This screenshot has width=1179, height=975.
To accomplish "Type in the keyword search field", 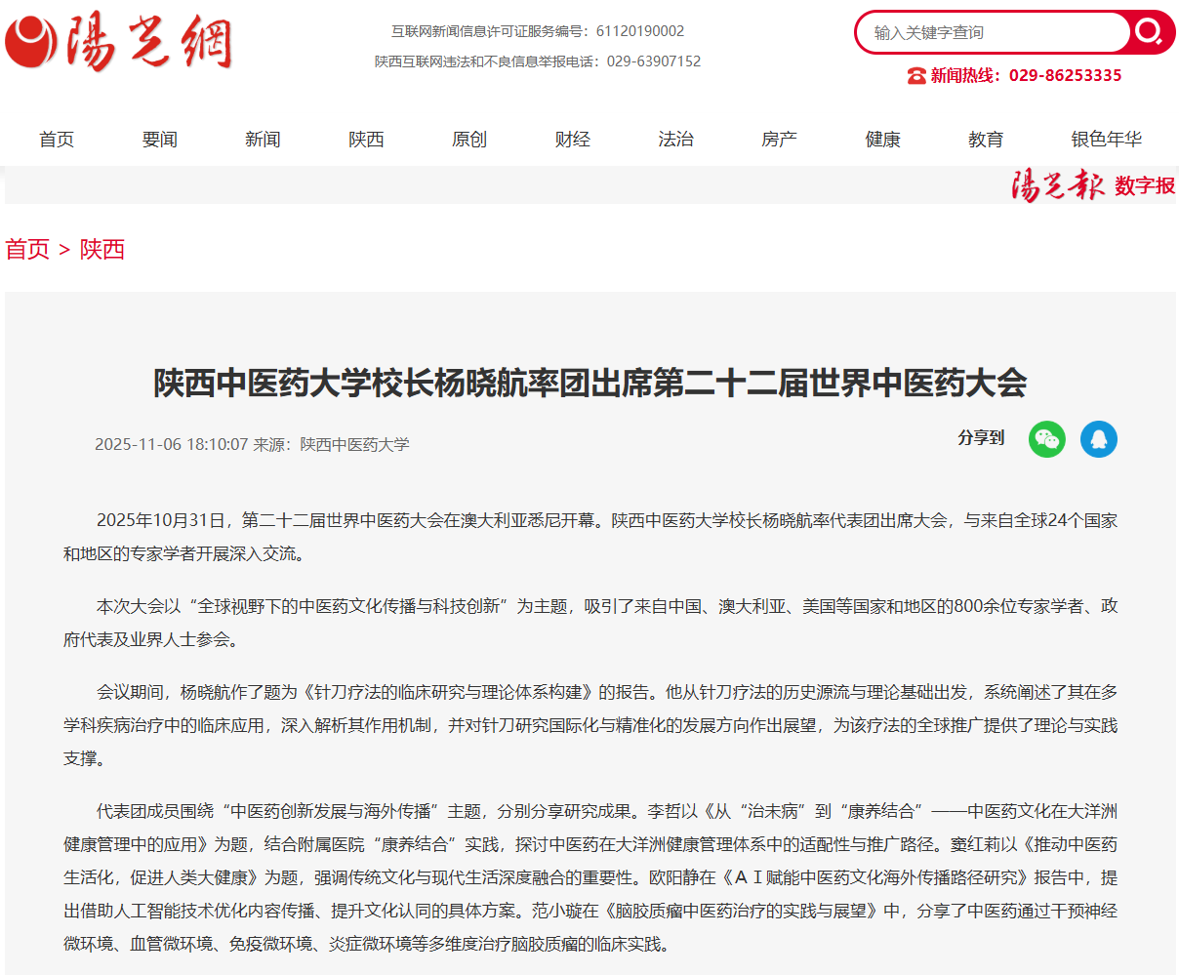I will coord(991,32).
